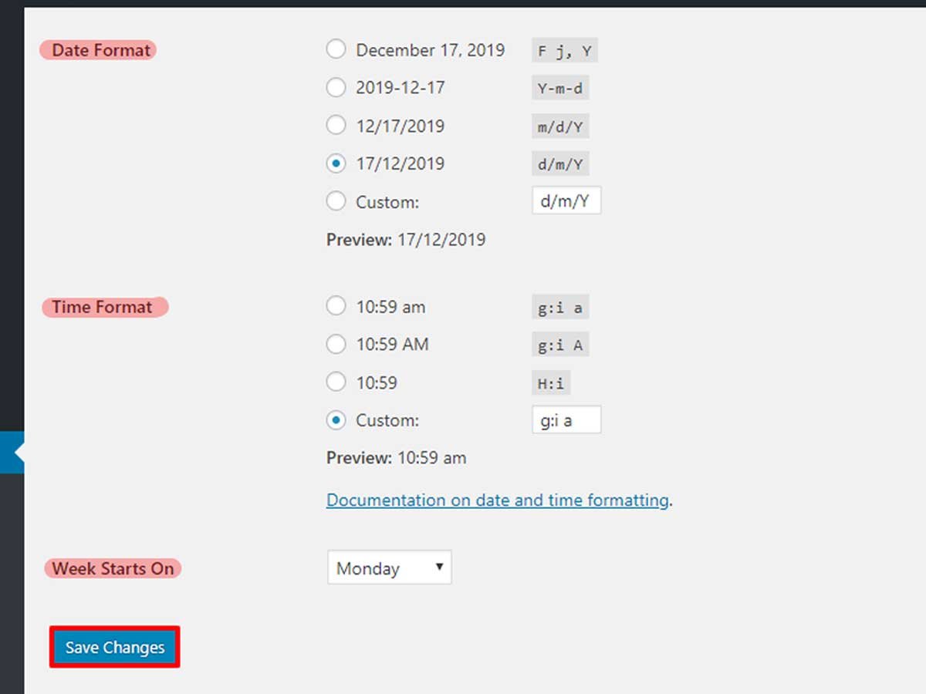Select the 24-hour "10:59" time format
Viewport: 926px width, 694px height.
[336, 381]
